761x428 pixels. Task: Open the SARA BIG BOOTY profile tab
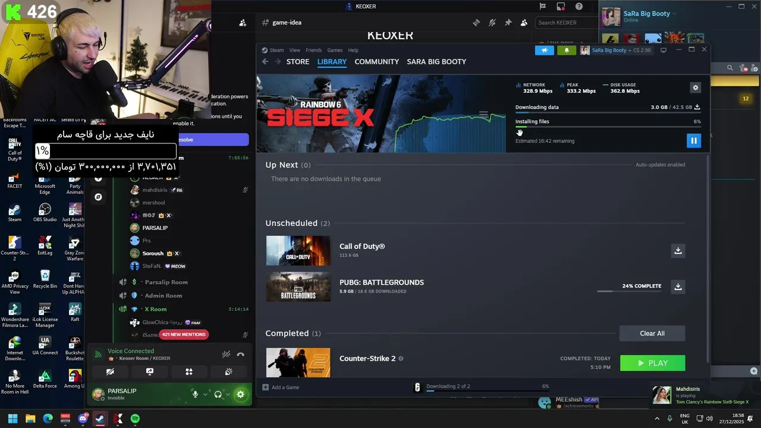tap(436, 62)
